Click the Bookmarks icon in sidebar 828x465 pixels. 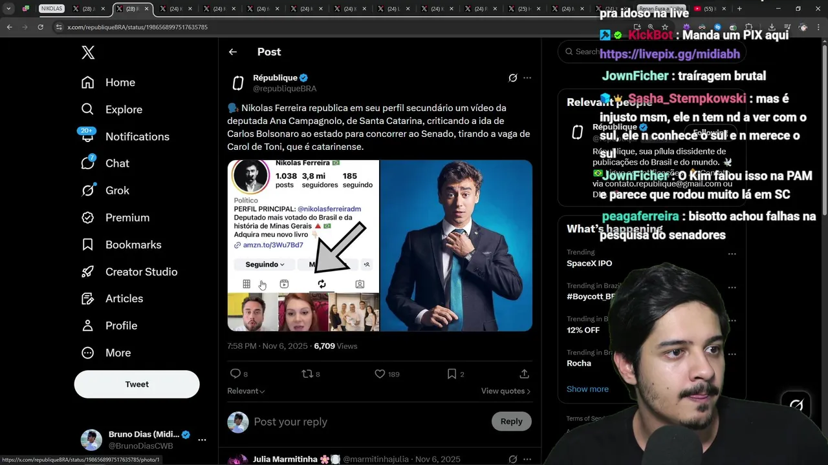88,245
